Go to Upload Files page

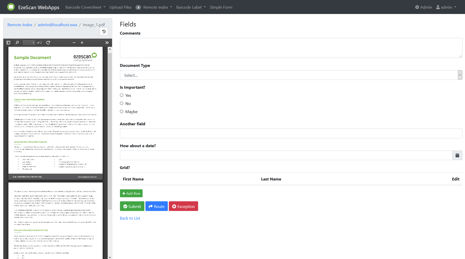[120, 7]
